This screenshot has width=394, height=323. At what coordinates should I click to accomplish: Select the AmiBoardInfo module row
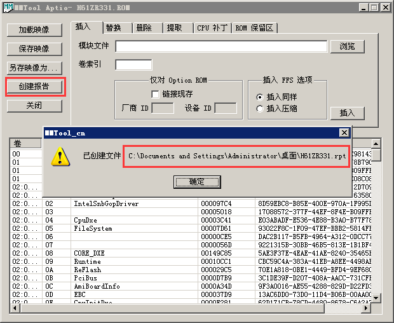point(191,286)
